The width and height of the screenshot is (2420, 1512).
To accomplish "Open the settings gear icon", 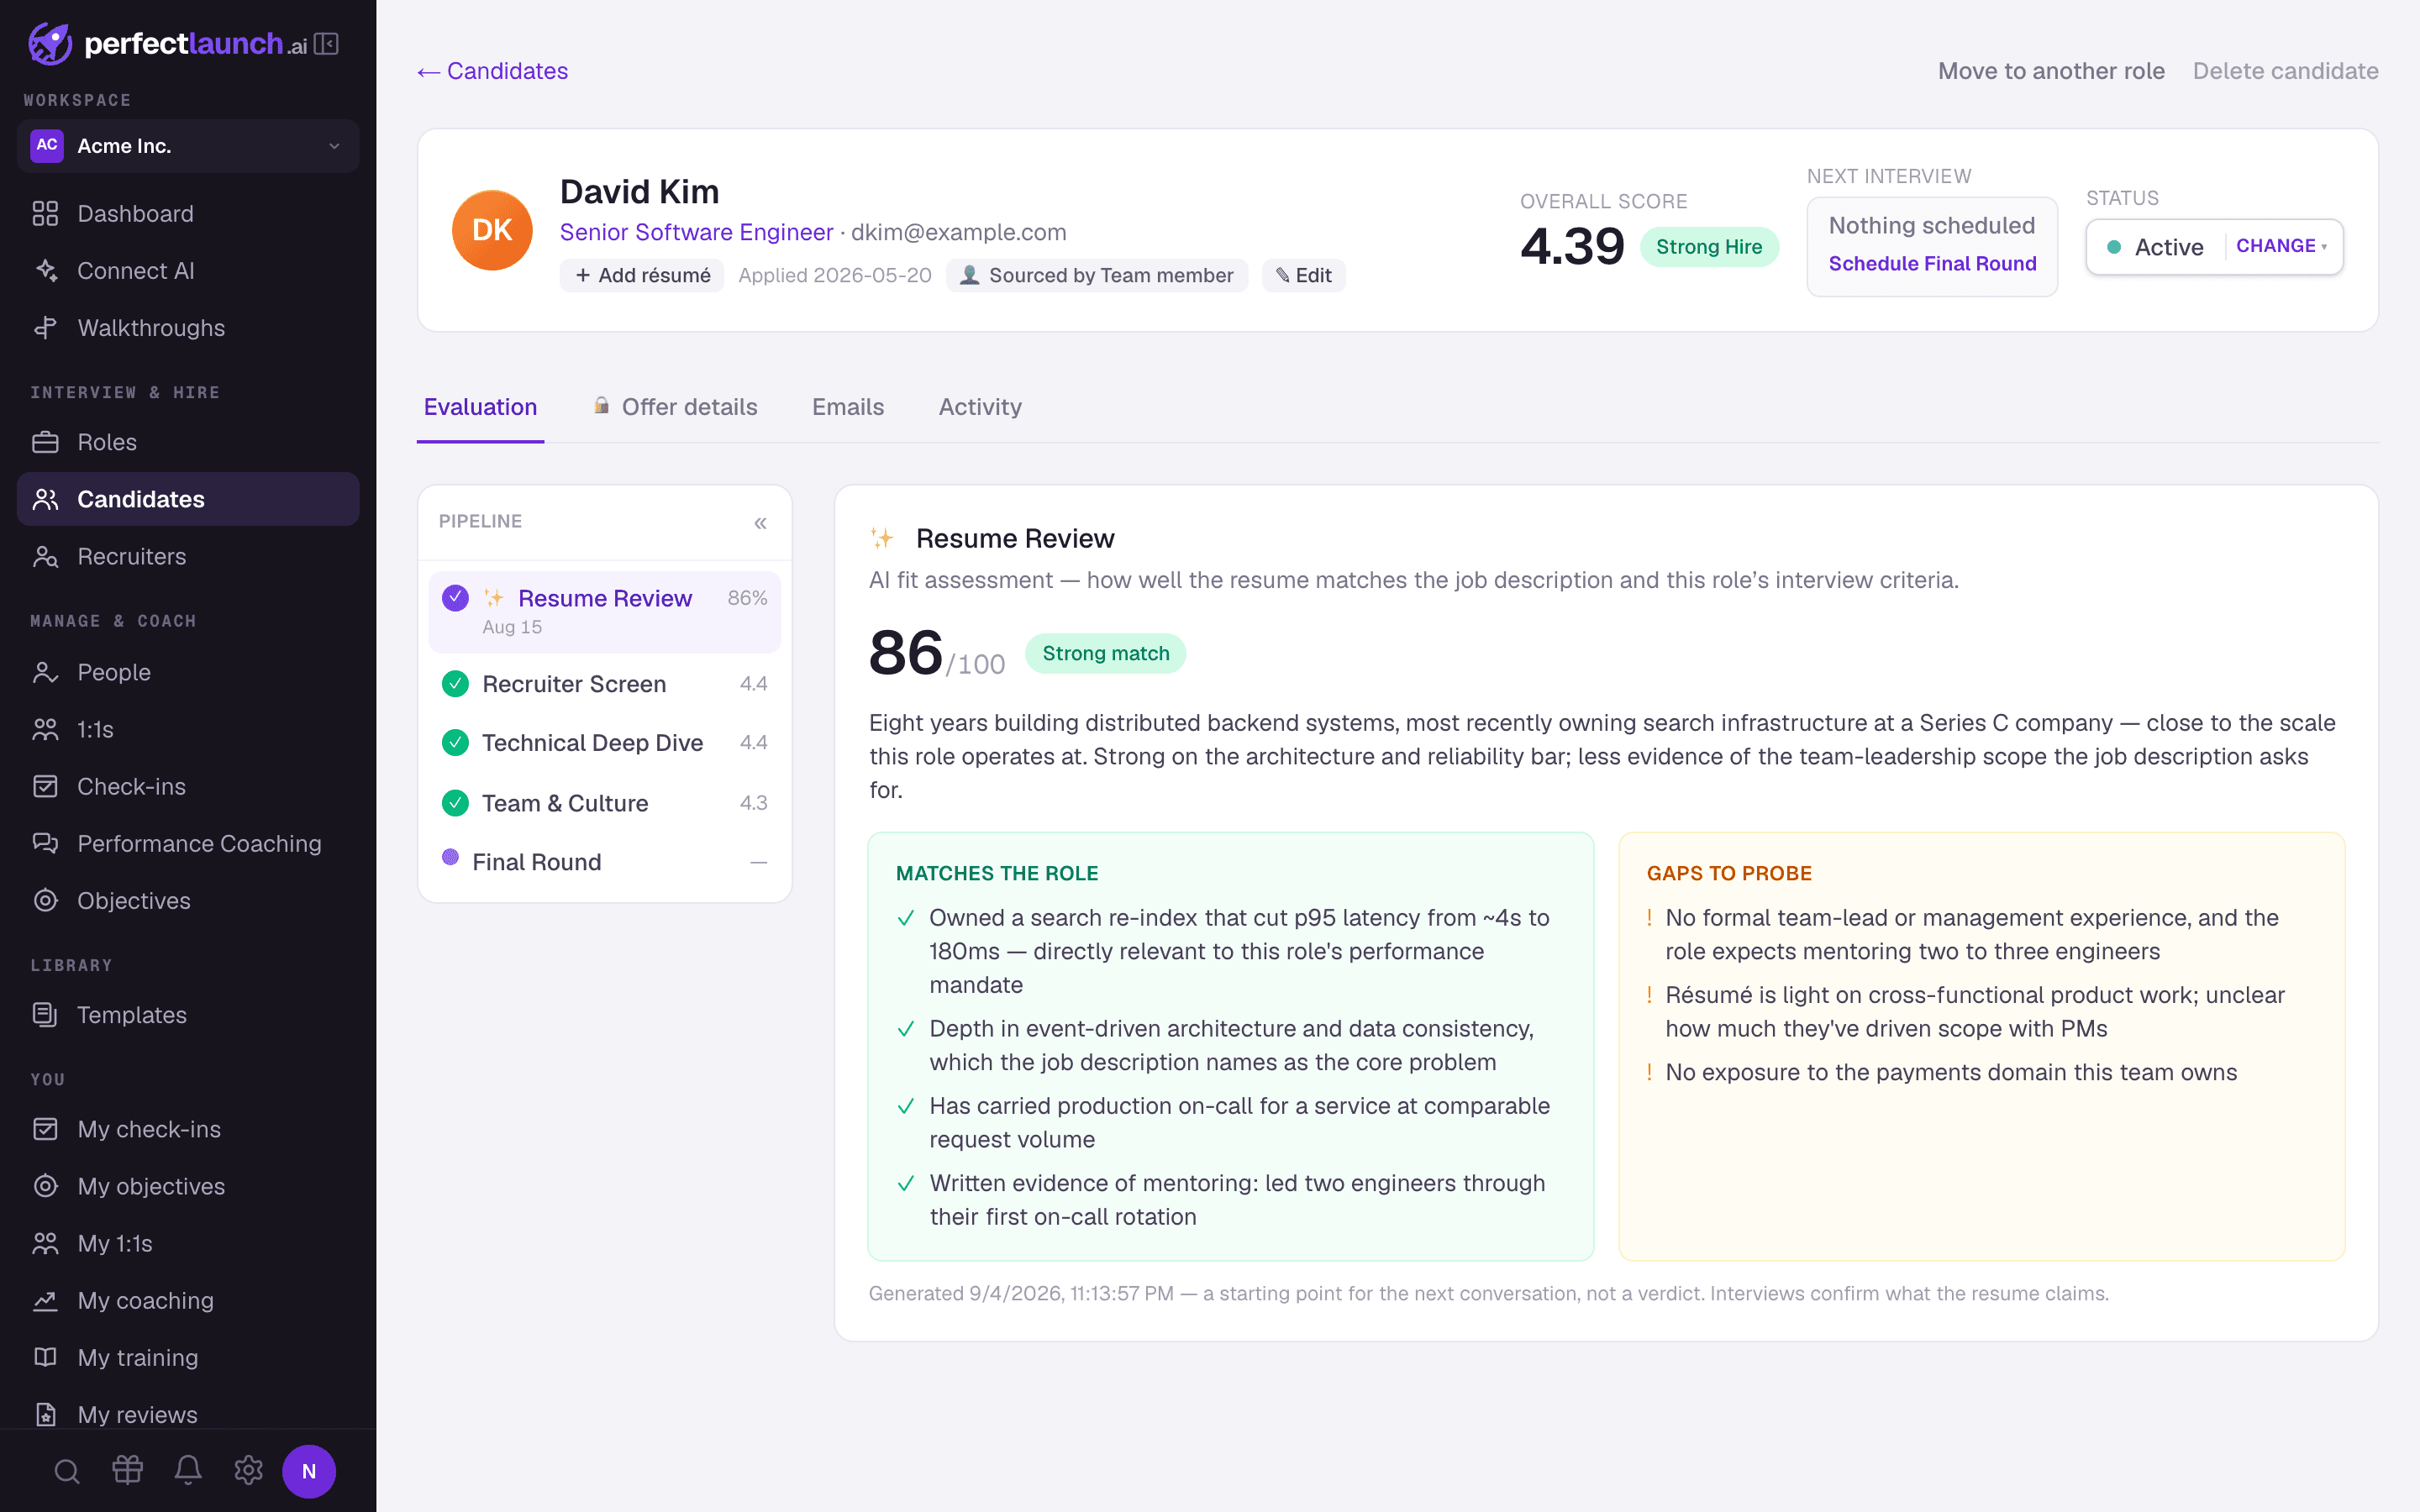I will (248, 1470).
